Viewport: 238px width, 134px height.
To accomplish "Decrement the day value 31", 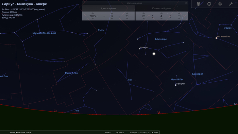I will point(127,19).
